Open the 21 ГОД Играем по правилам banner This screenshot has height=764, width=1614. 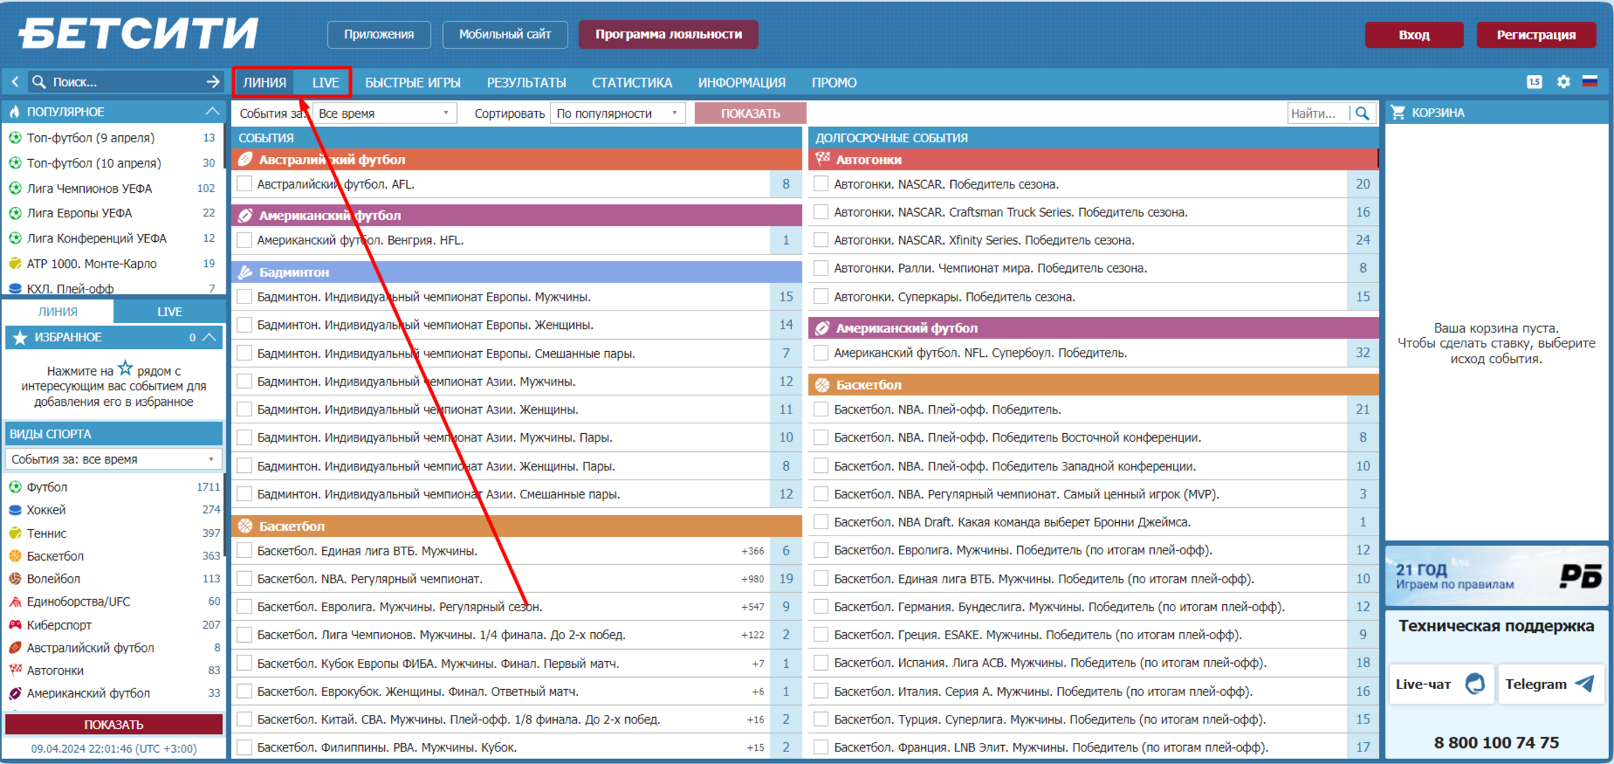[1496, 576]
